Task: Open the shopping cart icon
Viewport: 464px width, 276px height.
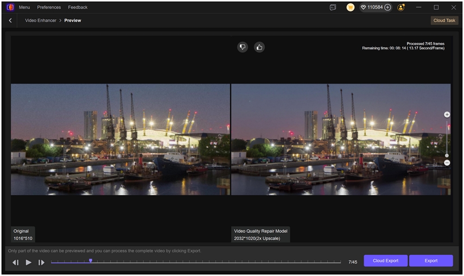Action: pyautogui.click(x=351, y=8)
